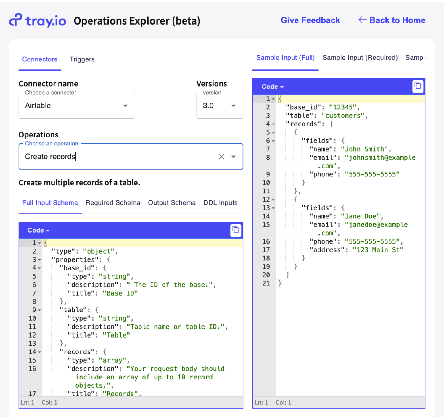Open the Code format dropdown in schema panel
Screen dimensions: 444x417
(x=38, y=230)
